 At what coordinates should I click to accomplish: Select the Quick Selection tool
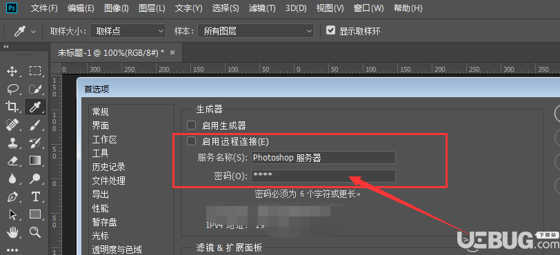coord(35,89)
